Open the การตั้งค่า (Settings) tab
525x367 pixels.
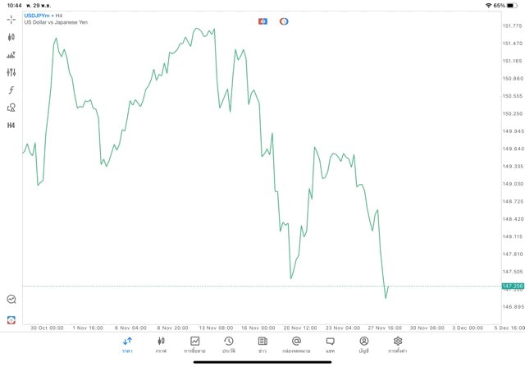(x=398, y=344)
